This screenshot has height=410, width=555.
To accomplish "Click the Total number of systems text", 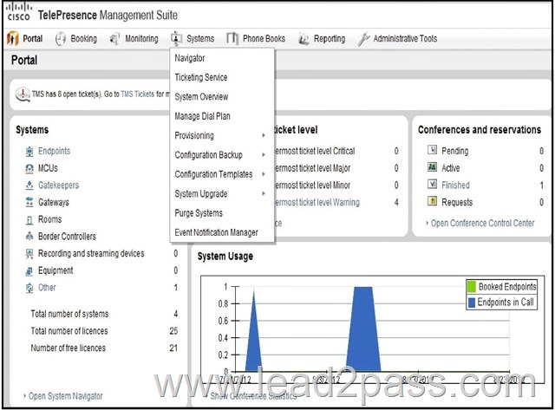I will tap(69, 314).
